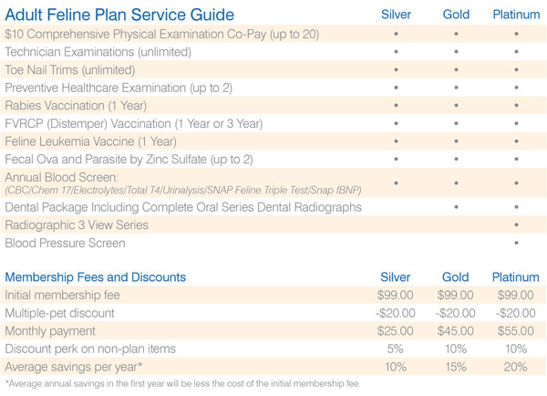Click the Platinum bullet for Radiographic 3 View Series
The height and width of the screenshot is (396, 547).
[x=516, y=224]
